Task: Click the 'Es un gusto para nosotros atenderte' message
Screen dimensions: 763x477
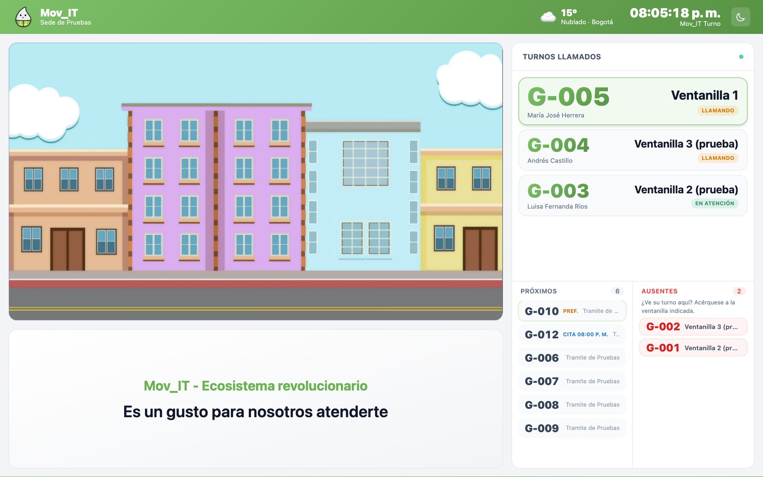Action: (x=256, y=412)
